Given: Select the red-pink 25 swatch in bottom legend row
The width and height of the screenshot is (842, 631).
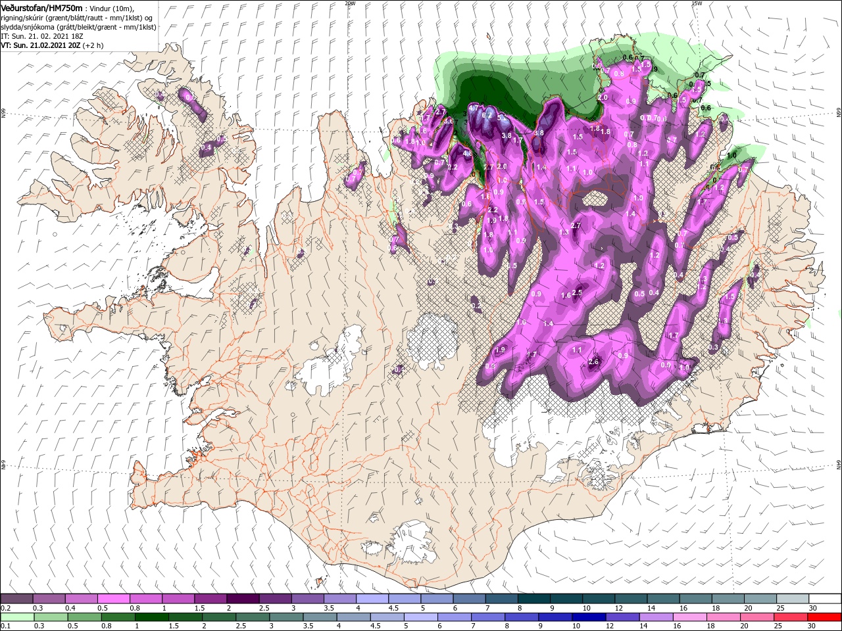Looking at the screenshot, I should pos(790,617).
